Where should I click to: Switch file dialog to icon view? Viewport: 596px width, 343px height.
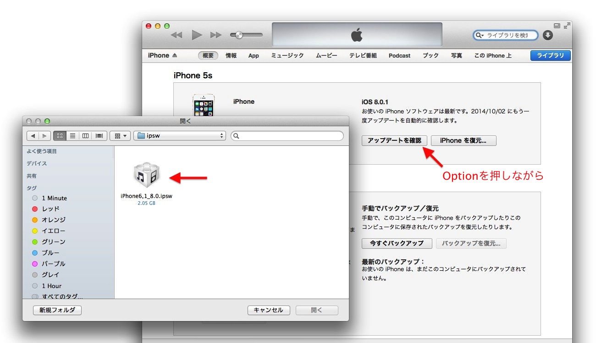(x=60, y=135)
